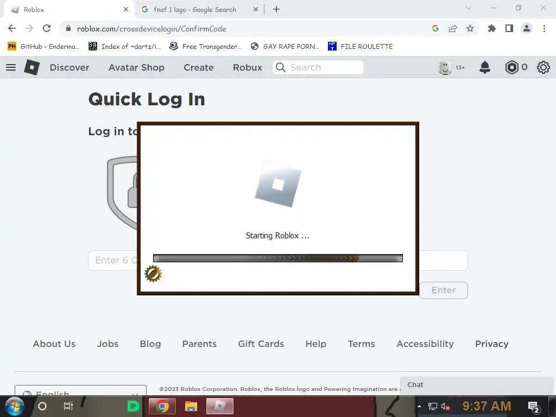This screenshot has width=556, height=417.
Task: Open Avatar Shop
Action: point(136,67)
